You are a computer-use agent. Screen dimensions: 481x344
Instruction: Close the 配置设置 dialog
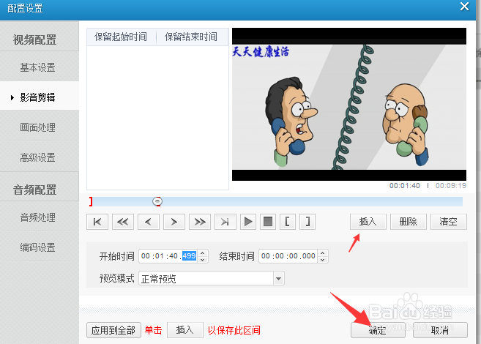pyautogui.click(x=464, y=7)
